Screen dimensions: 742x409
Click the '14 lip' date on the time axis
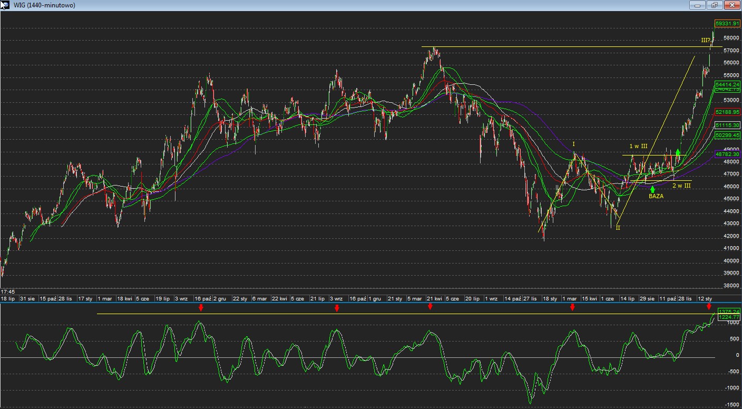pyautogui.click(x=628, y=299)
